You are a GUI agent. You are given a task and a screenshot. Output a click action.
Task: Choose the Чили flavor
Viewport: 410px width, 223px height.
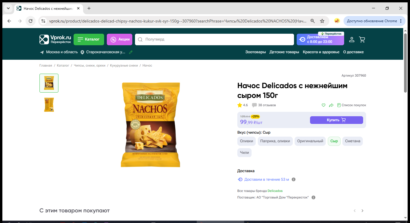[x=244, y=153]
